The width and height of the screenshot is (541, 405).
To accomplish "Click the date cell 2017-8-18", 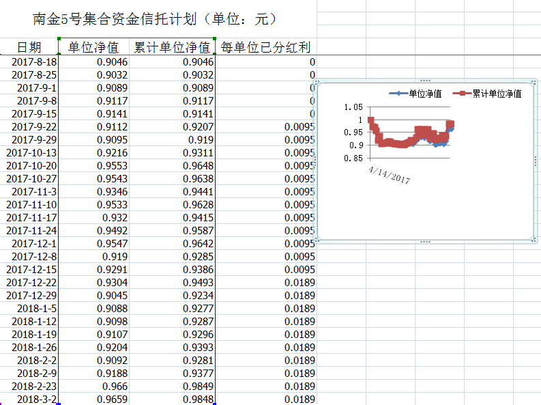I will (34, 62).
